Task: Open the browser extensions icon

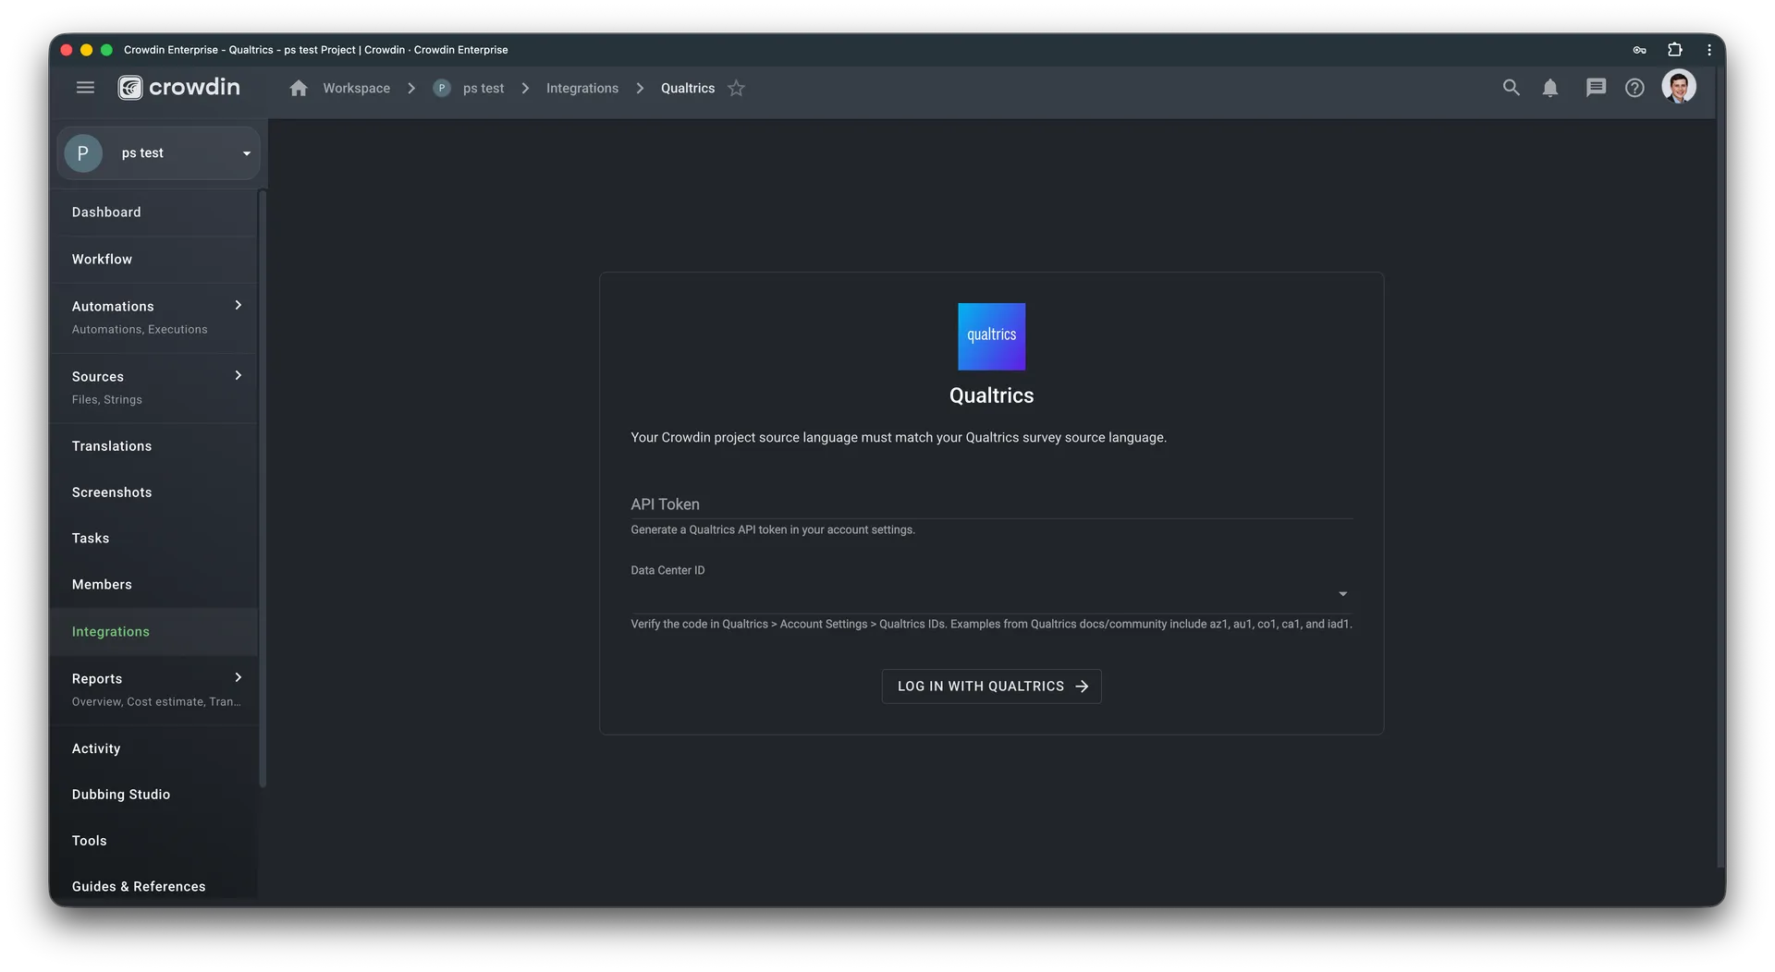Action: [1676, 50]
